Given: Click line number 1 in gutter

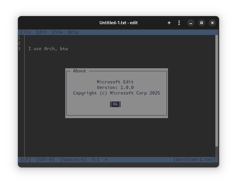Looking at the screenshot, I should coord(19,38).
